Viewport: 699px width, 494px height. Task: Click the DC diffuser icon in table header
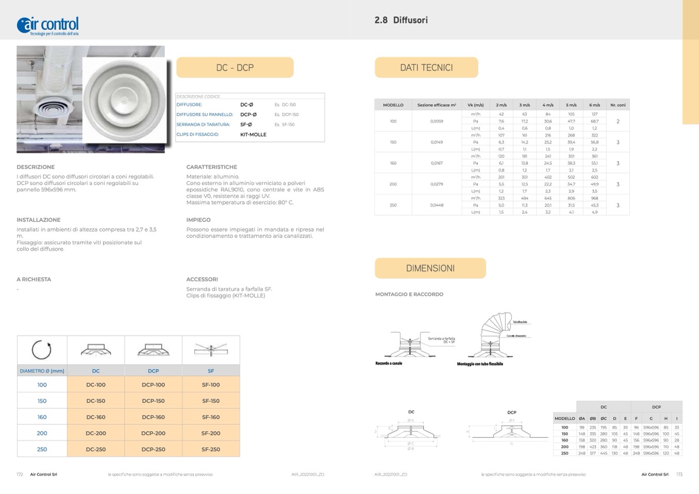(x=96, y=350)
